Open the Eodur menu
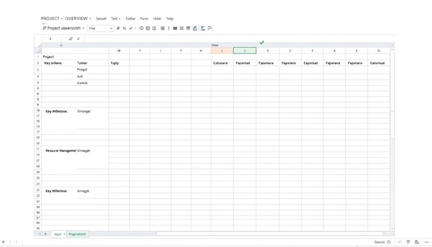Image resolution: width=432 pixels, height=247 pixels. tap(131, 19)
